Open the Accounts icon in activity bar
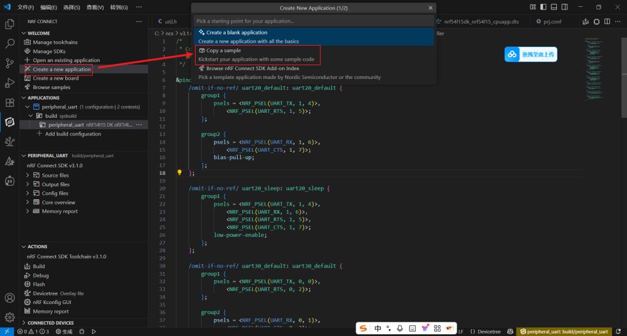 (9, 298)
